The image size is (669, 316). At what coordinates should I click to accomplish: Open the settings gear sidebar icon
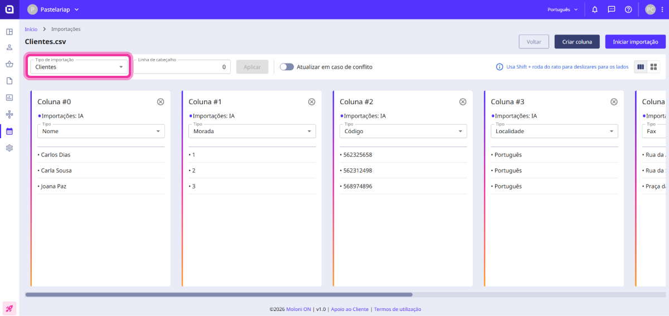tap(9, 148)
